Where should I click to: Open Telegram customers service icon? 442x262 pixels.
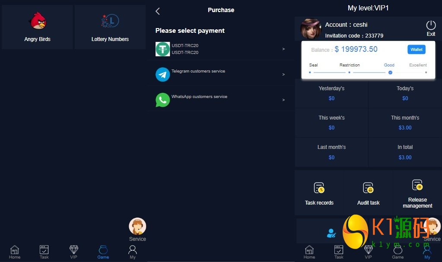162,74
